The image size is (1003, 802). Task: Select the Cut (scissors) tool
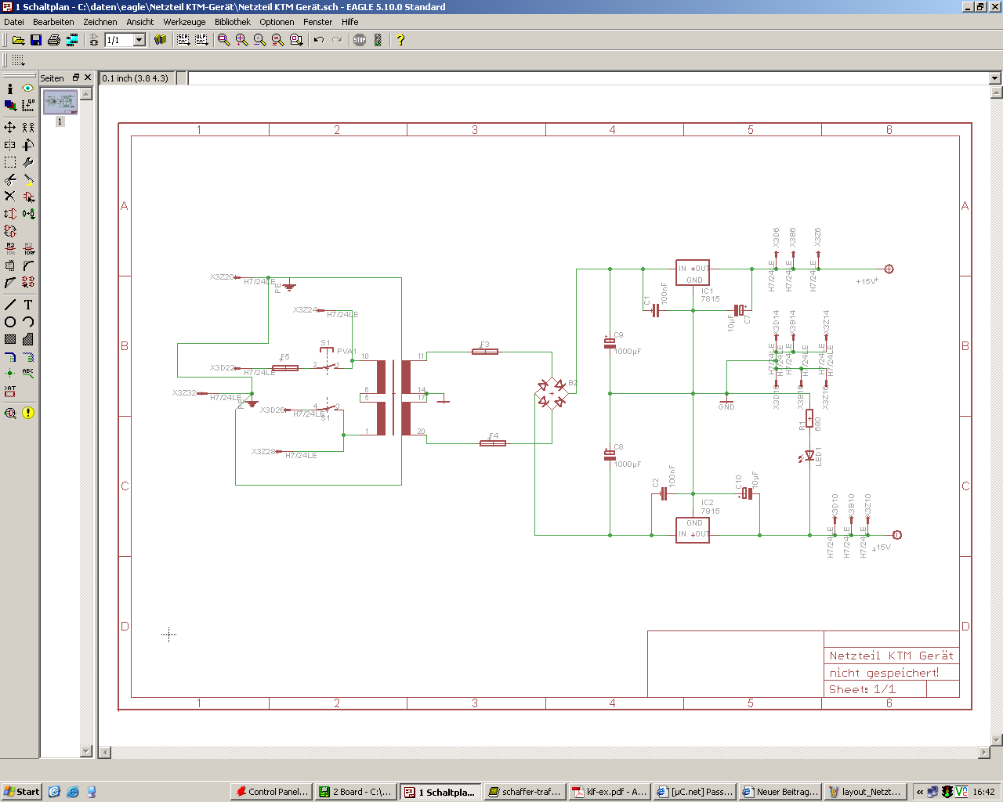[x=10, y=179]
